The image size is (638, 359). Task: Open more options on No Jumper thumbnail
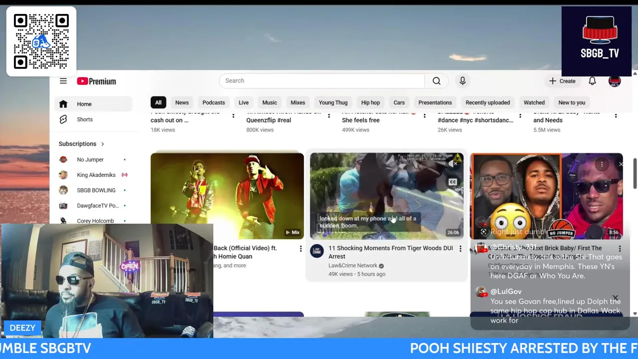602,164
